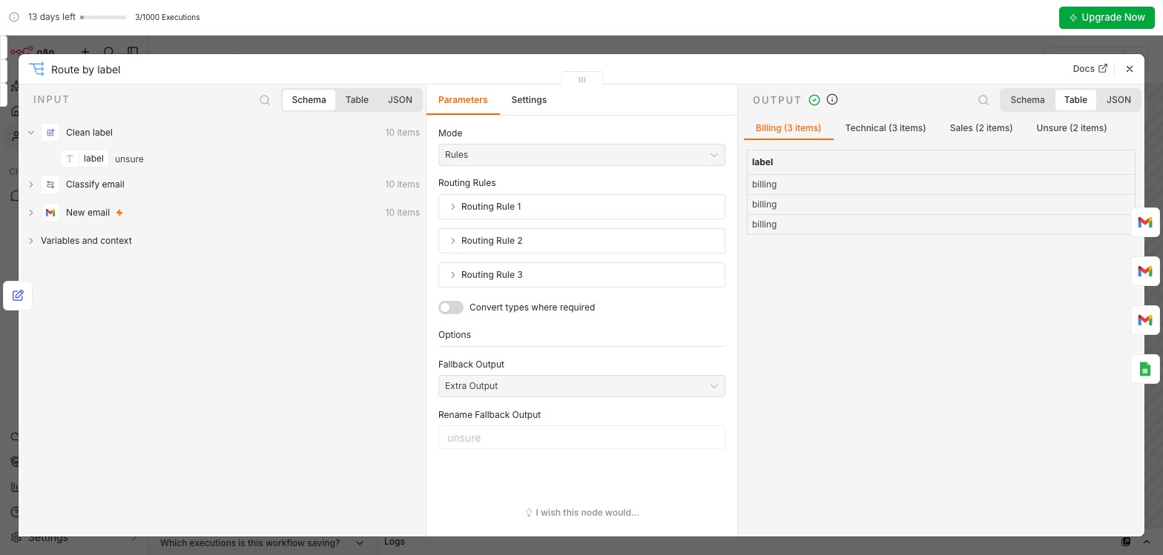Click the label field pill in schema
This screenshot has height=555, width=1163.
click(85, 159)
